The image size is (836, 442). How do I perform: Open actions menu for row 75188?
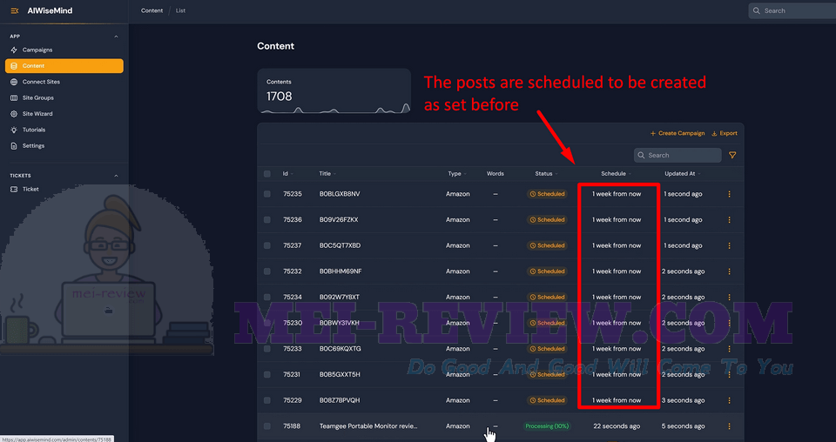(x=730, y=426)
